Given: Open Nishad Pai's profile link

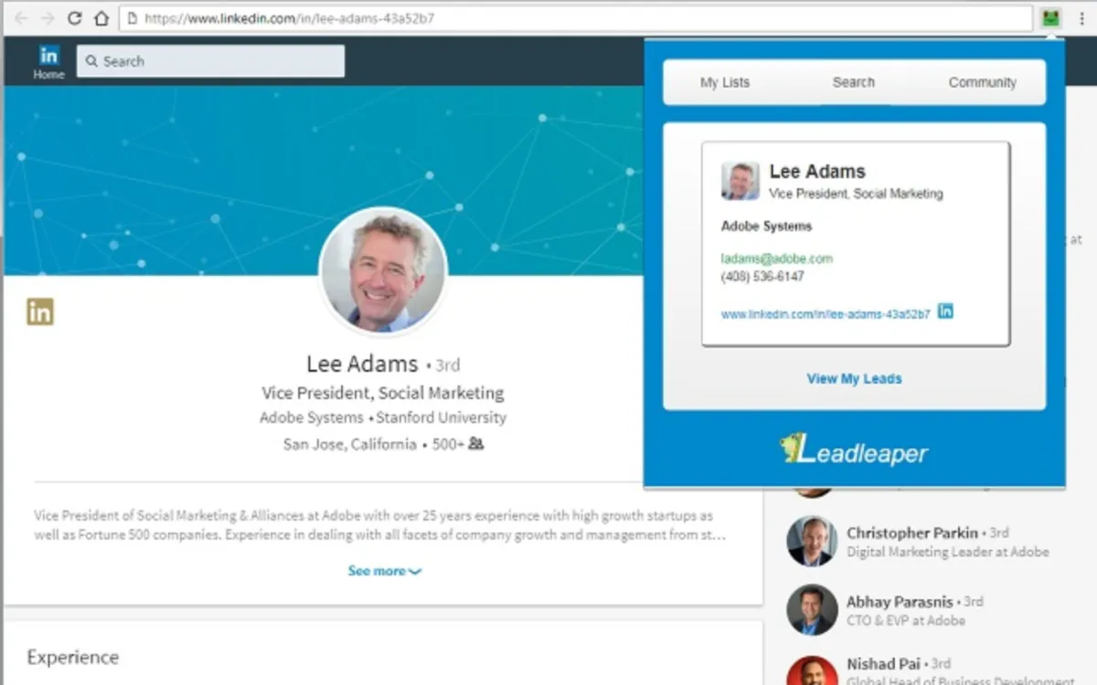Looking at the screenshot, I should coord(883,664).
